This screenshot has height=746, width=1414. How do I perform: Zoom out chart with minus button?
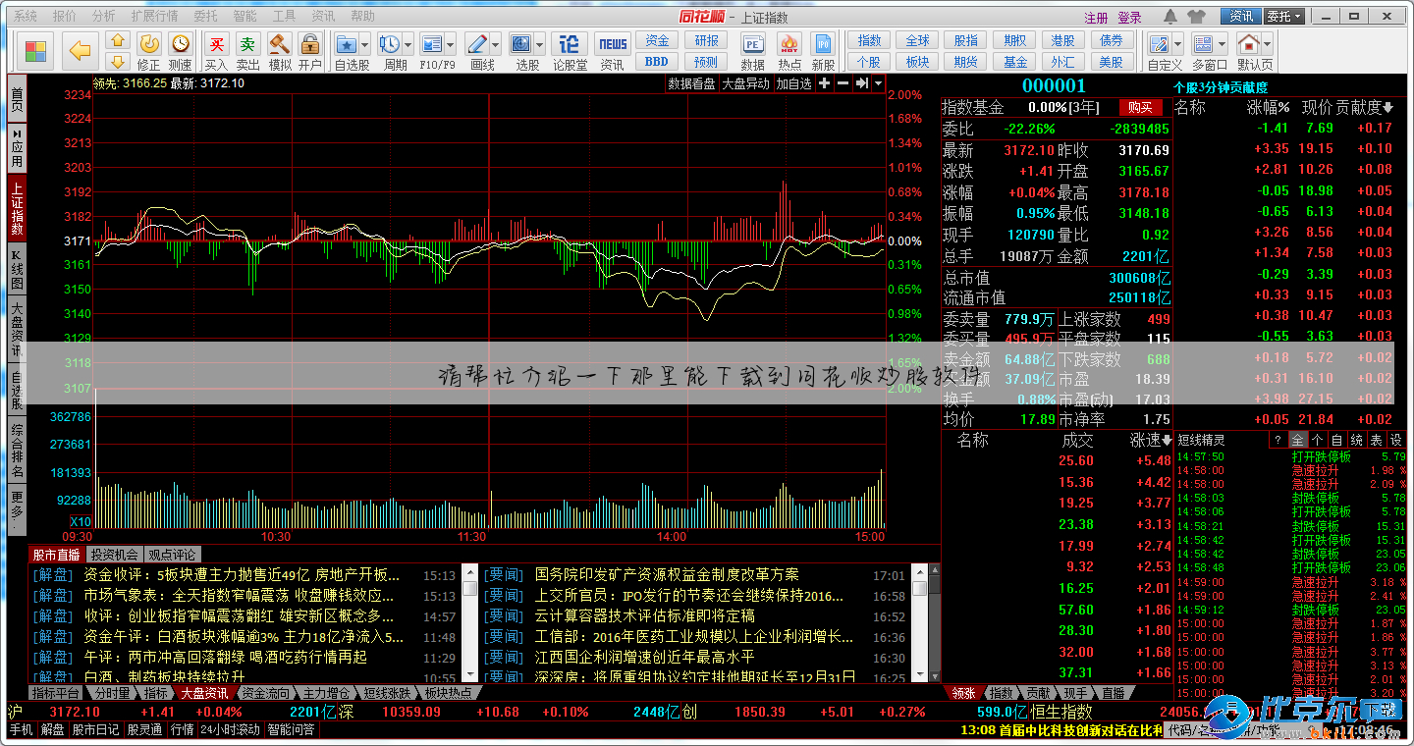[843, 83]
